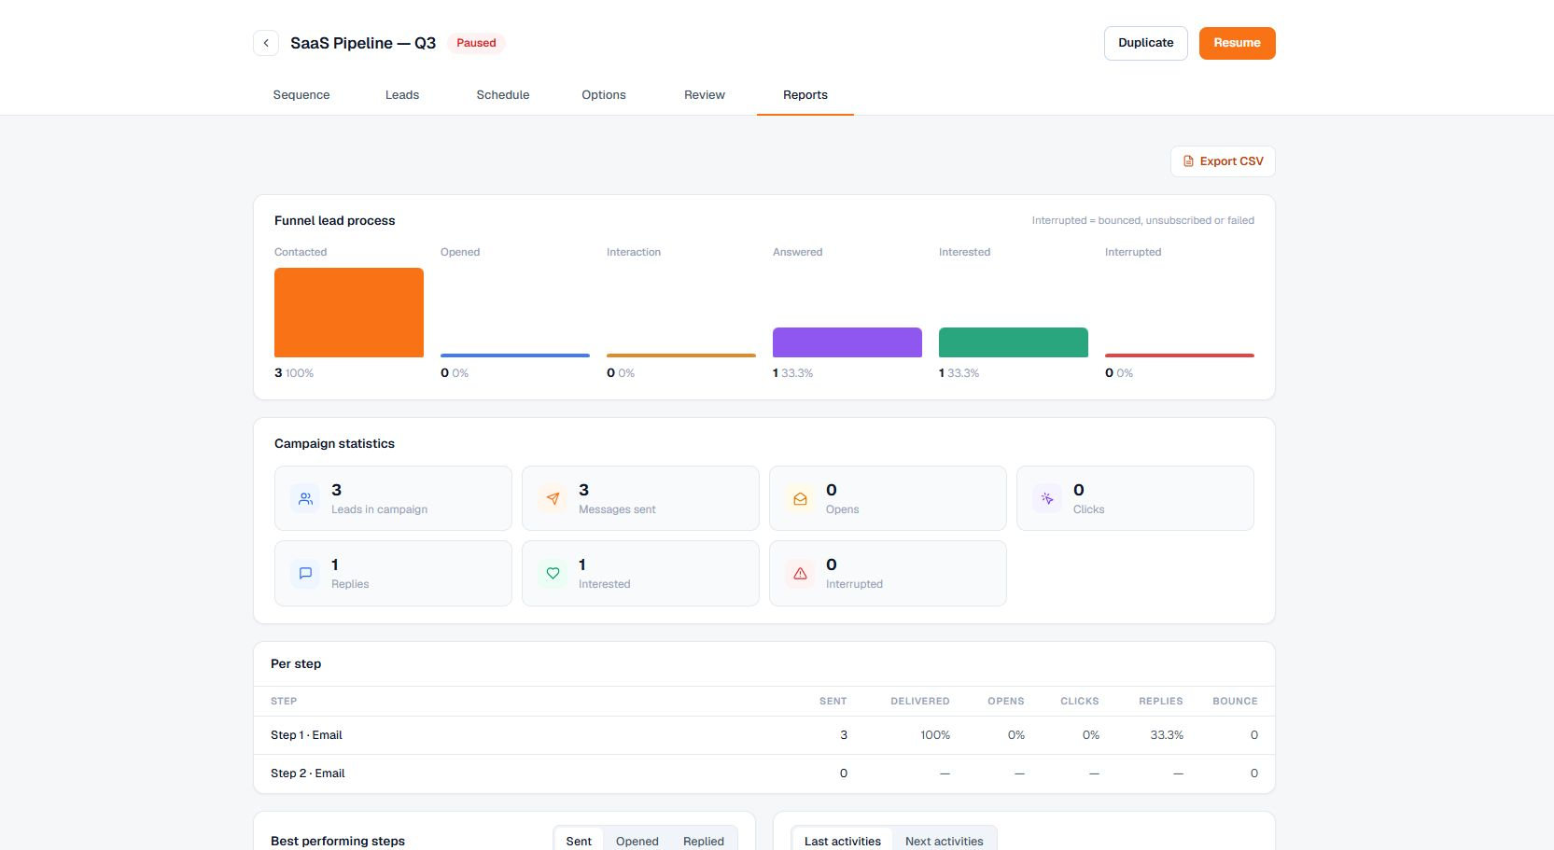Click the DELIVERED column header
This screenshot has height=850, width=1554.
point(920,701)
